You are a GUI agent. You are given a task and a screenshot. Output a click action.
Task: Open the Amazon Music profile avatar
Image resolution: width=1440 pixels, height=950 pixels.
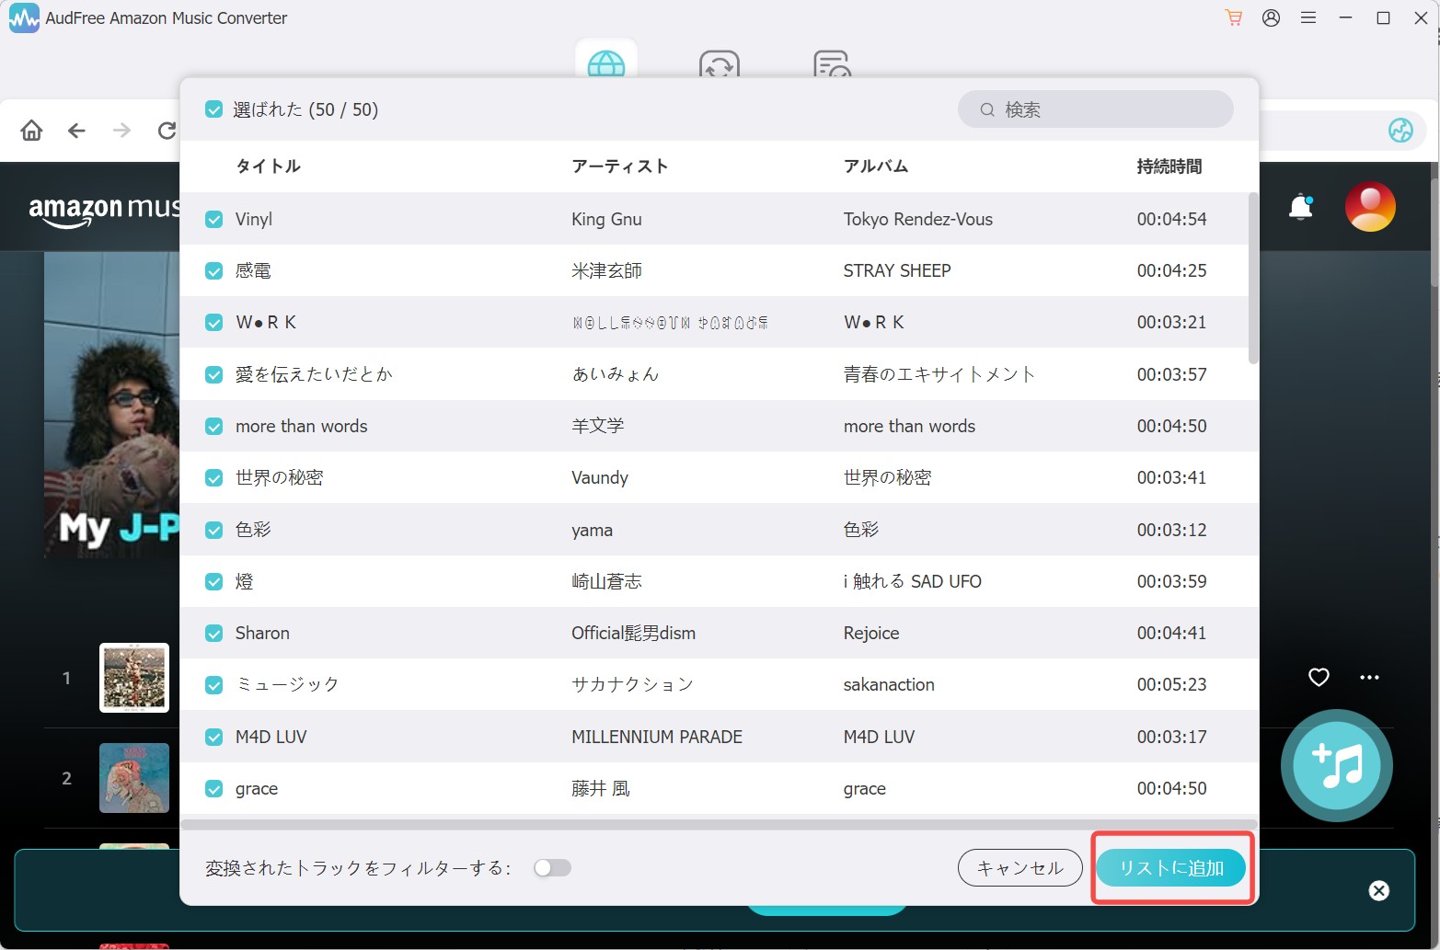point(1369,207)
